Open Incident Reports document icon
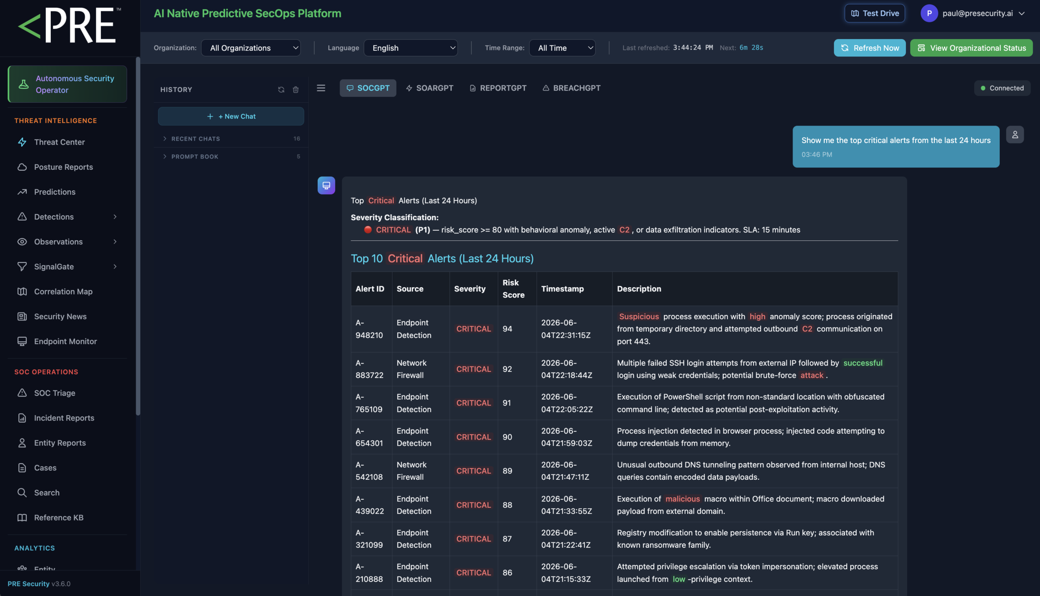Screen dimensions: 1040x596 pos(22,418)
